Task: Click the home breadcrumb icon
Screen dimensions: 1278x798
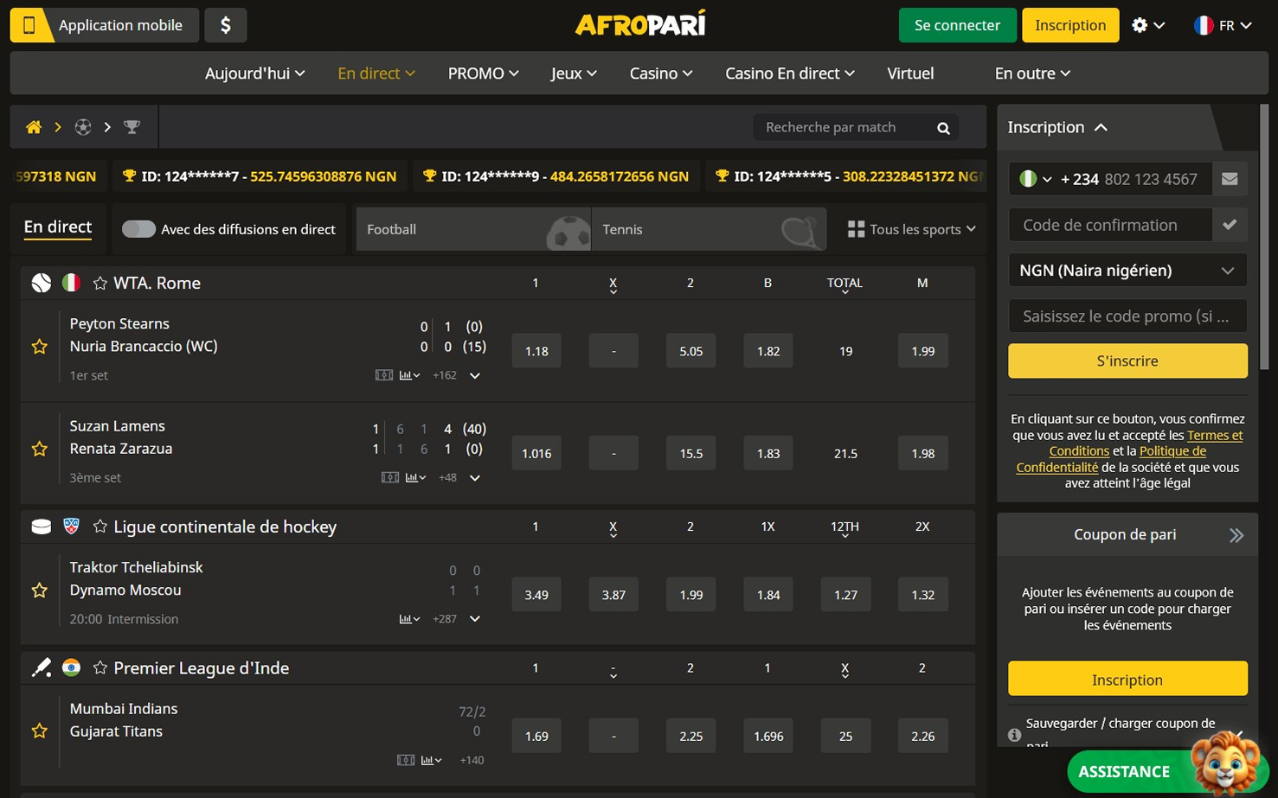Action: (x=34, y=127)
